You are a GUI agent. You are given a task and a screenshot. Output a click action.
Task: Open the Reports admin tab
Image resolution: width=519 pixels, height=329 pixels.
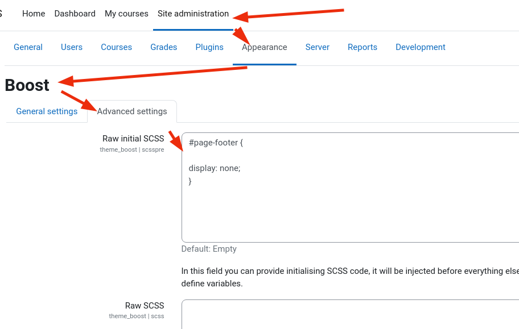click(362, 47)
